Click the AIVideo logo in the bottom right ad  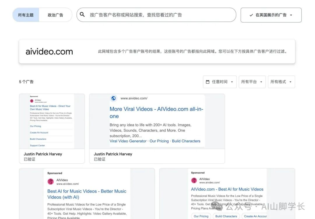tap(194, 181)
